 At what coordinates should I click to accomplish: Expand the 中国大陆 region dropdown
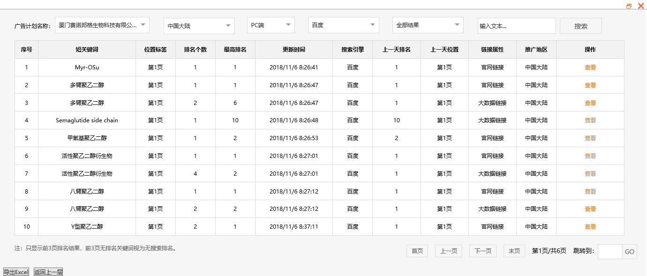pyautogui.click(x=198, y=26)
